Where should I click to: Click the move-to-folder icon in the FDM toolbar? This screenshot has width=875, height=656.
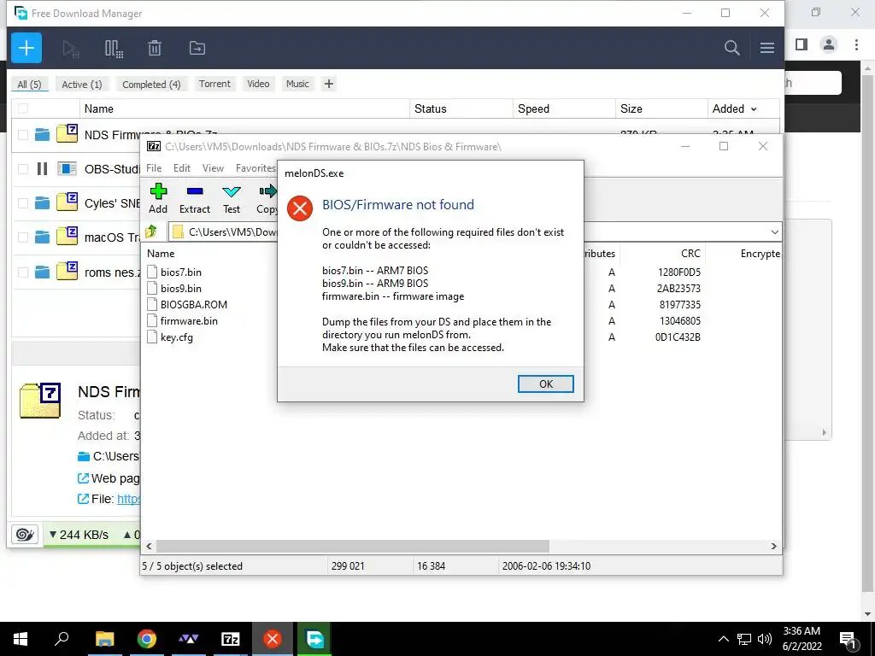197,49
